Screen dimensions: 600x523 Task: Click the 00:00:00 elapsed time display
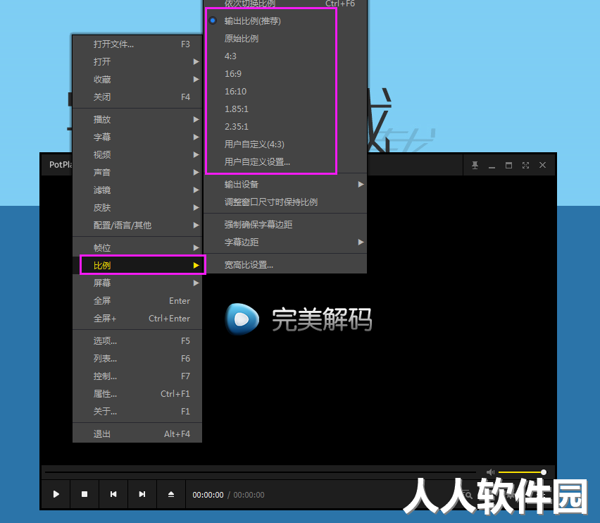208,495
